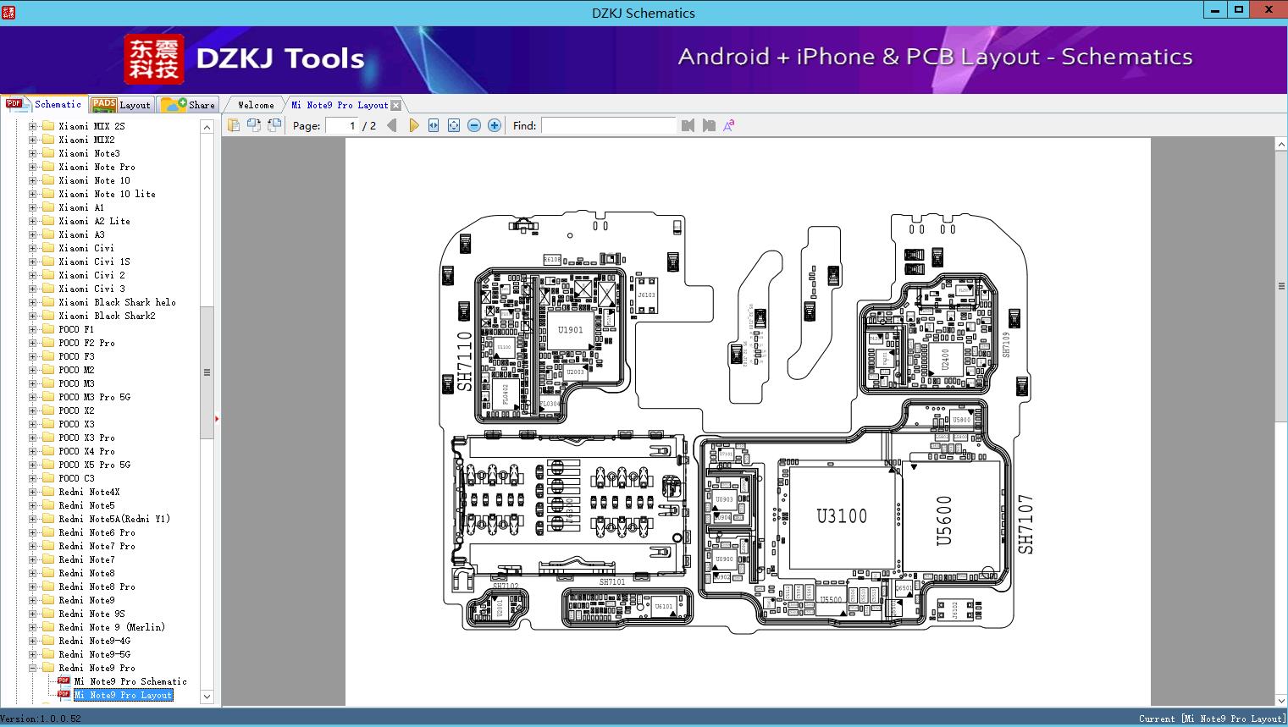Select POCO M3 Pro 5G in tree
This screenshot has height=727, width=1288.
[94, 397]
